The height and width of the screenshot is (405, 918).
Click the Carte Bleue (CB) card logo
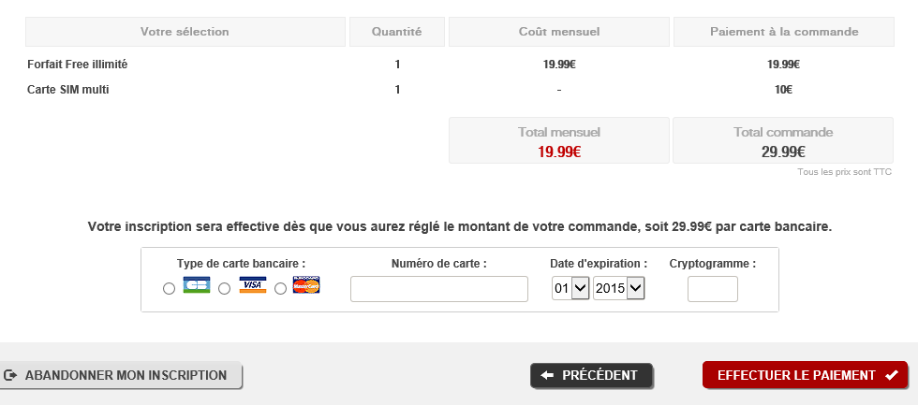coord(197,285)
